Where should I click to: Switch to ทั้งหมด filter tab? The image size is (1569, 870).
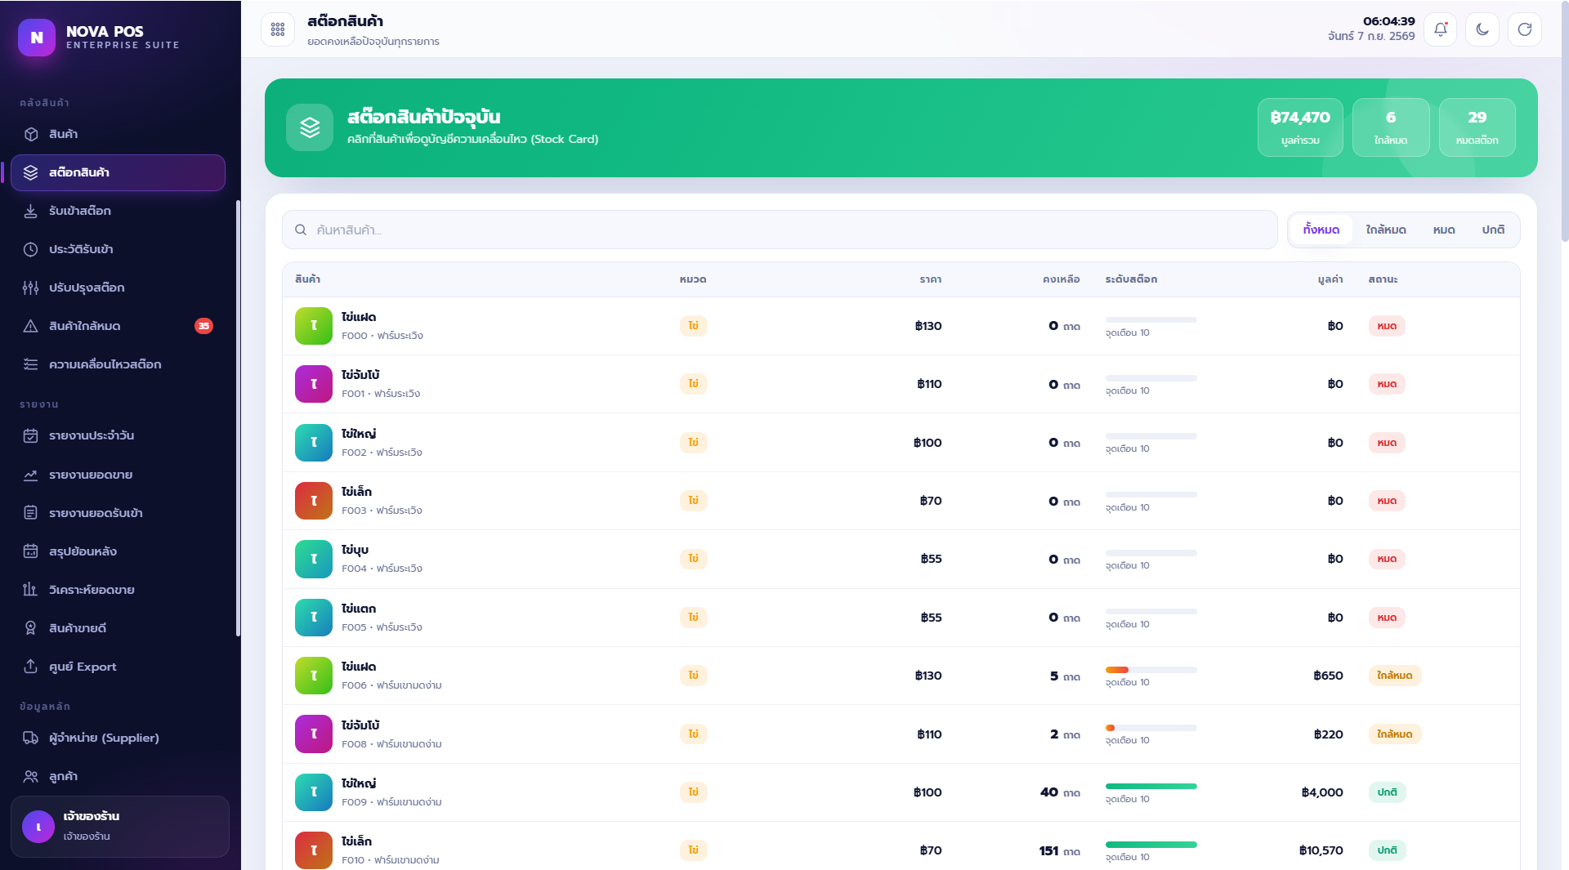coord(1321,230)
